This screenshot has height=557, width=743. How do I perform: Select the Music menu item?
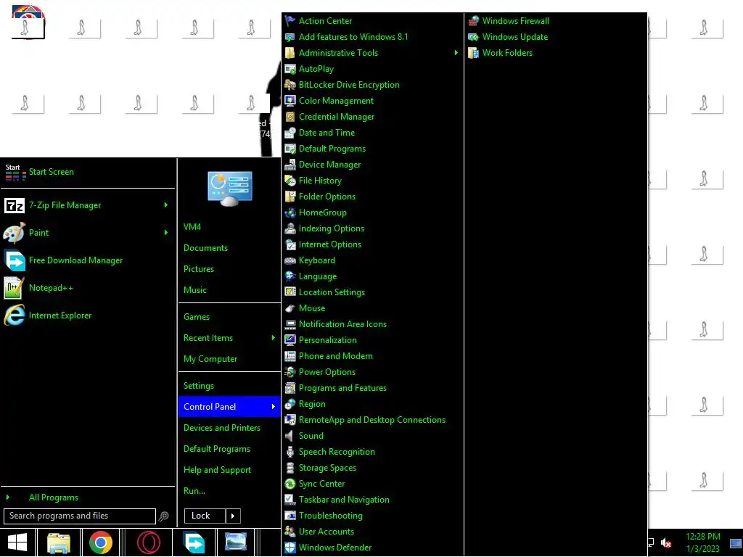[195, 290]
